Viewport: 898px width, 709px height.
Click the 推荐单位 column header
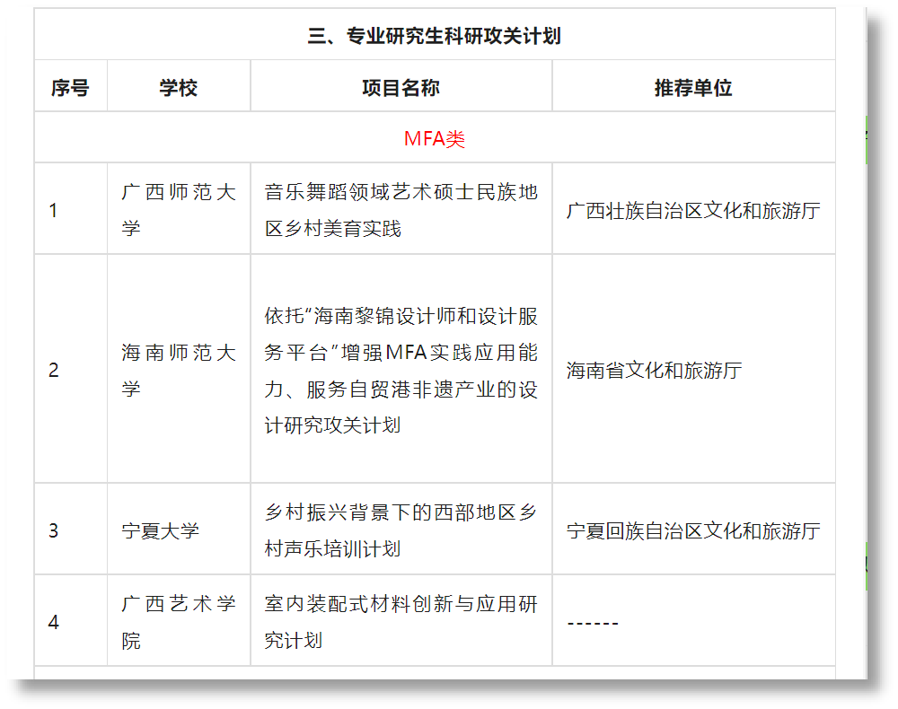[693, 85]
